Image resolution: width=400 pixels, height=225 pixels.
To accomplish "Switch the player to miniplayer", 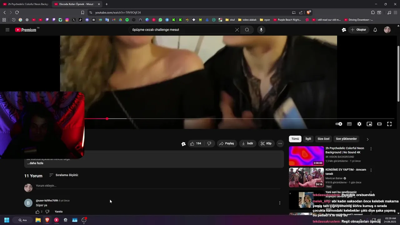I will 369,124.
